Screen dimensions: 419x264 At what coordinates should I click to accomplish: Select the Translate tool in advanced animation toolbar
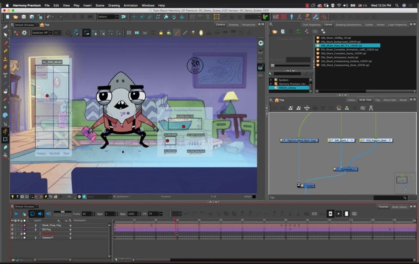(134, 17)
